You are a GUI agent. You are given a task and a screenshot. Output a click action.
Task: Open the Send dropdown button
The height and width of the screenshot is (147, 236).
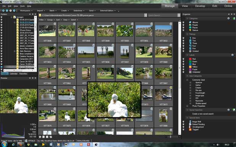click(92, 11)
